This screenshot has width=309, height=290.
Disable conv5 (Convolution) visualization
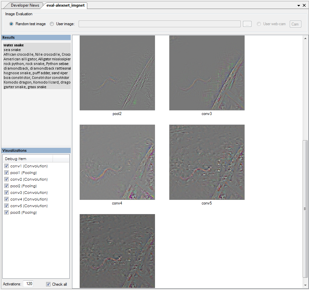[7, 206]
